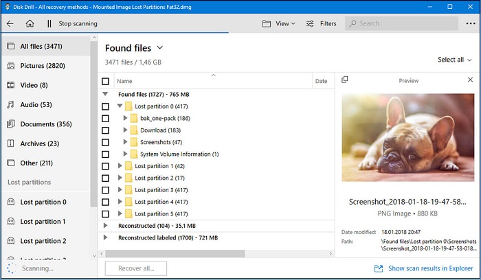Check the Lost partition 2 (17) checkbox
This screenshot has height=280, width=481.
tap(105, 178)
